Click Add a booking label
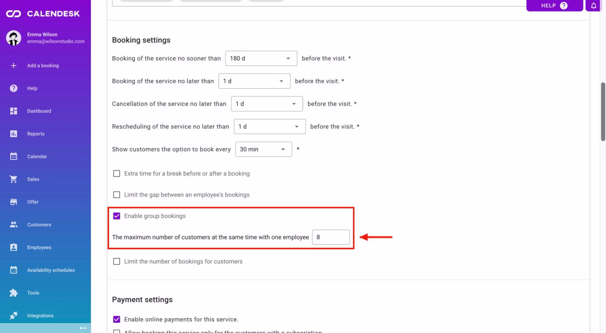The width and height of the screenshot is (606, 333). pos(43,66)
